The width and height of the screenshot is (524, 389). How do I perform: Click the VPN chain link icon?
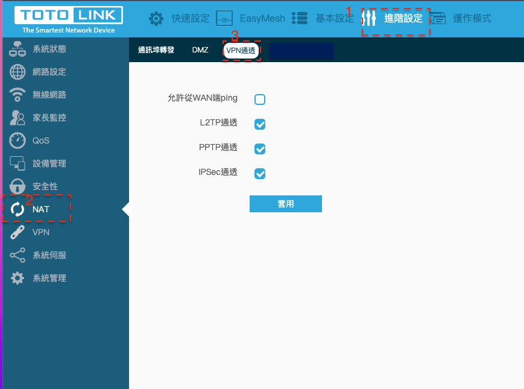pos(17,232)
